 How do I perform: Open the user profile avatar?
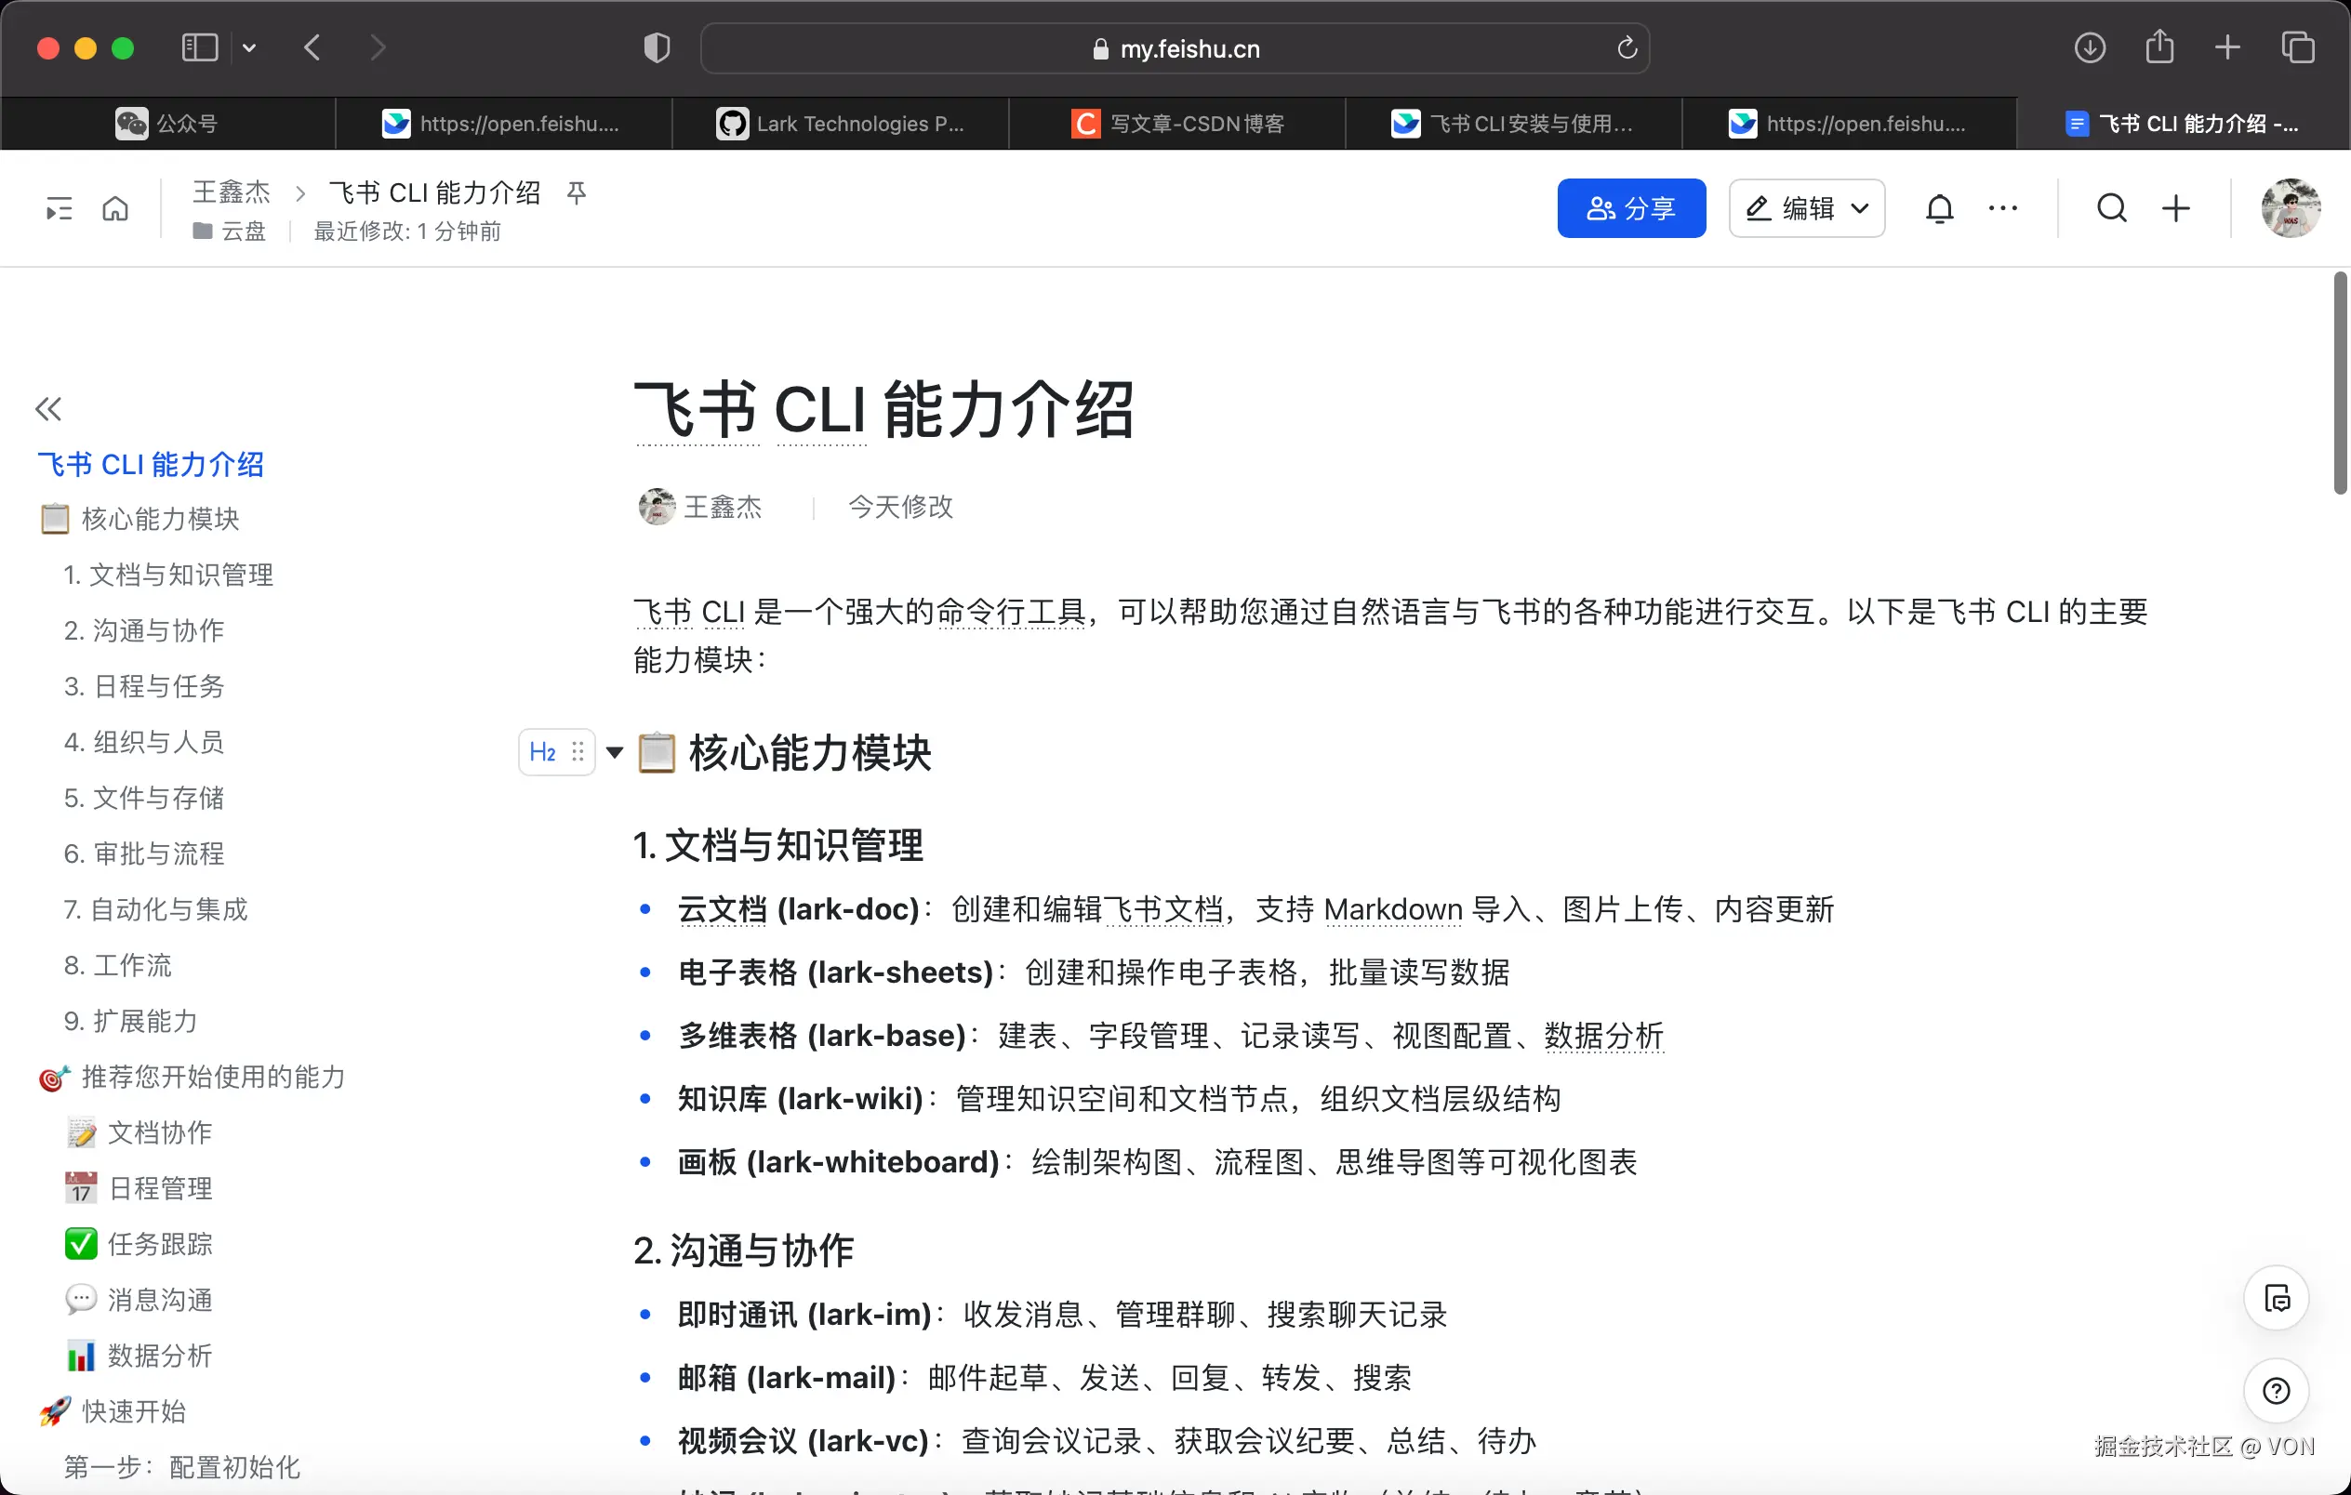(x=2291, y=208)
